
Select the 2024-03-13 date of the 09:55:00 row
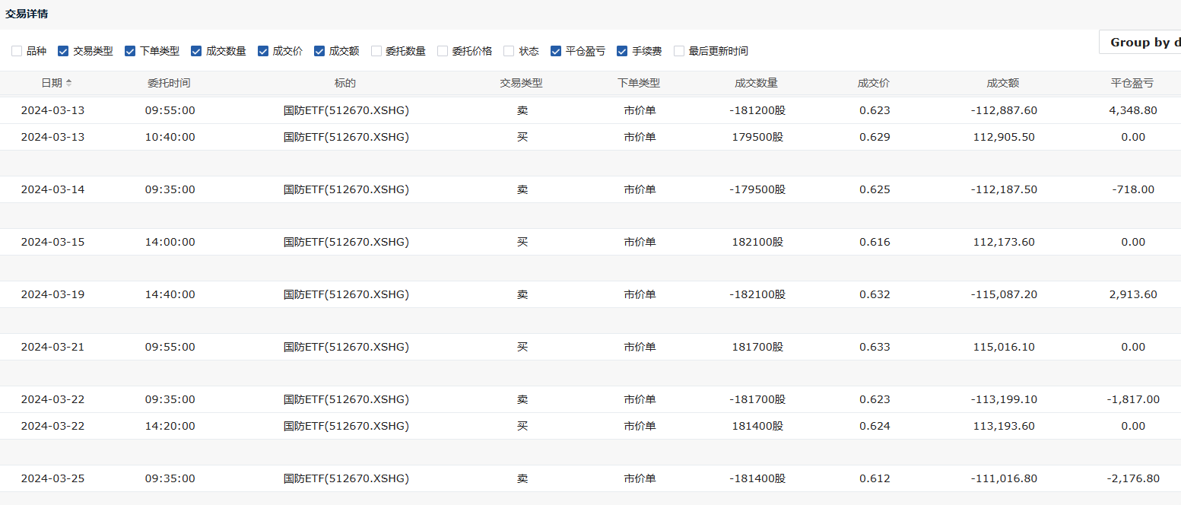[52, 110]
